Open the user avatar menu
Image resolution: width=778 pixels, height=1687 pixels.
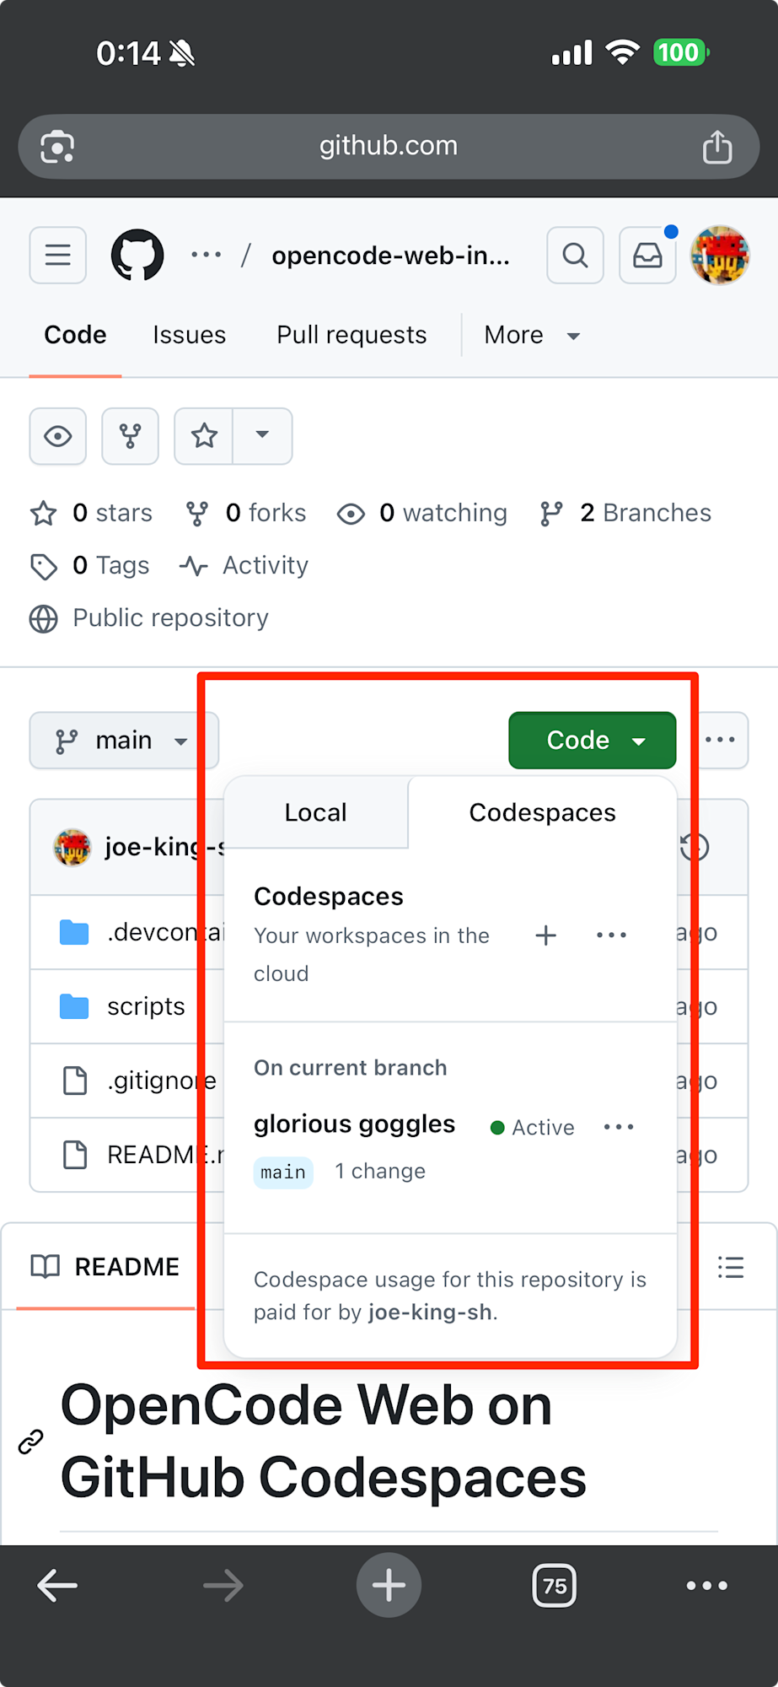click(720, 255)
